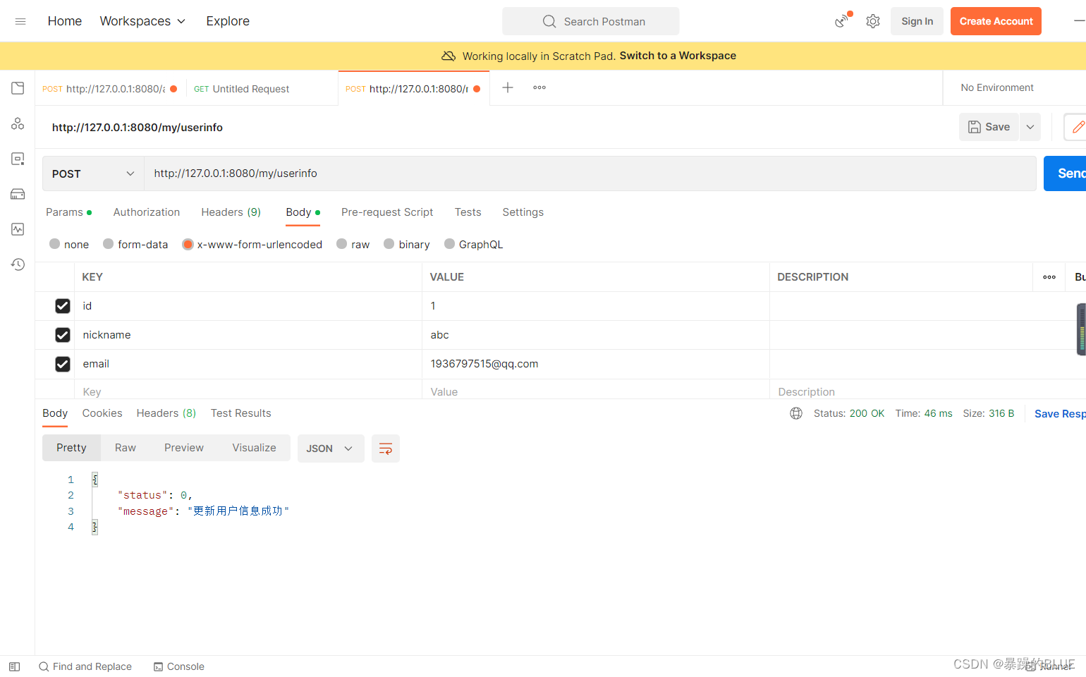Open the hamburger menu icon
Image resolution: width=1086 pixels, height=677 pixels.
pyautogui.click(x=20, y=21)
